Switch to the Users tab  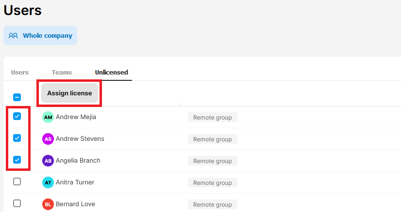20,73
